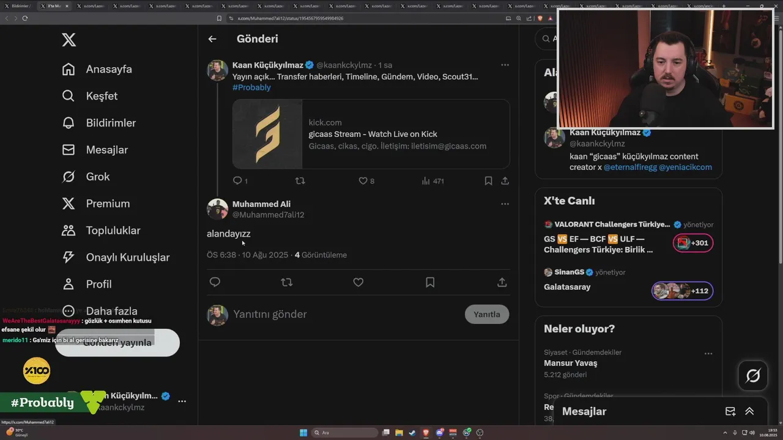Open @eternalfiregg mention link
The height and width of the screenshot is (440, 783).
coord(630,167)
